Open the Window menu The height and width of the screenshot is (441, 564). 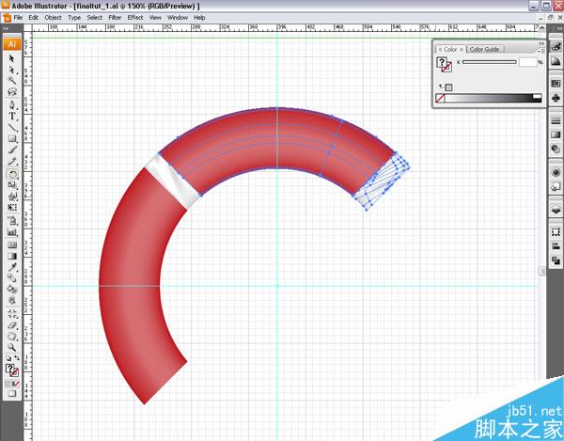click(178, 17)
